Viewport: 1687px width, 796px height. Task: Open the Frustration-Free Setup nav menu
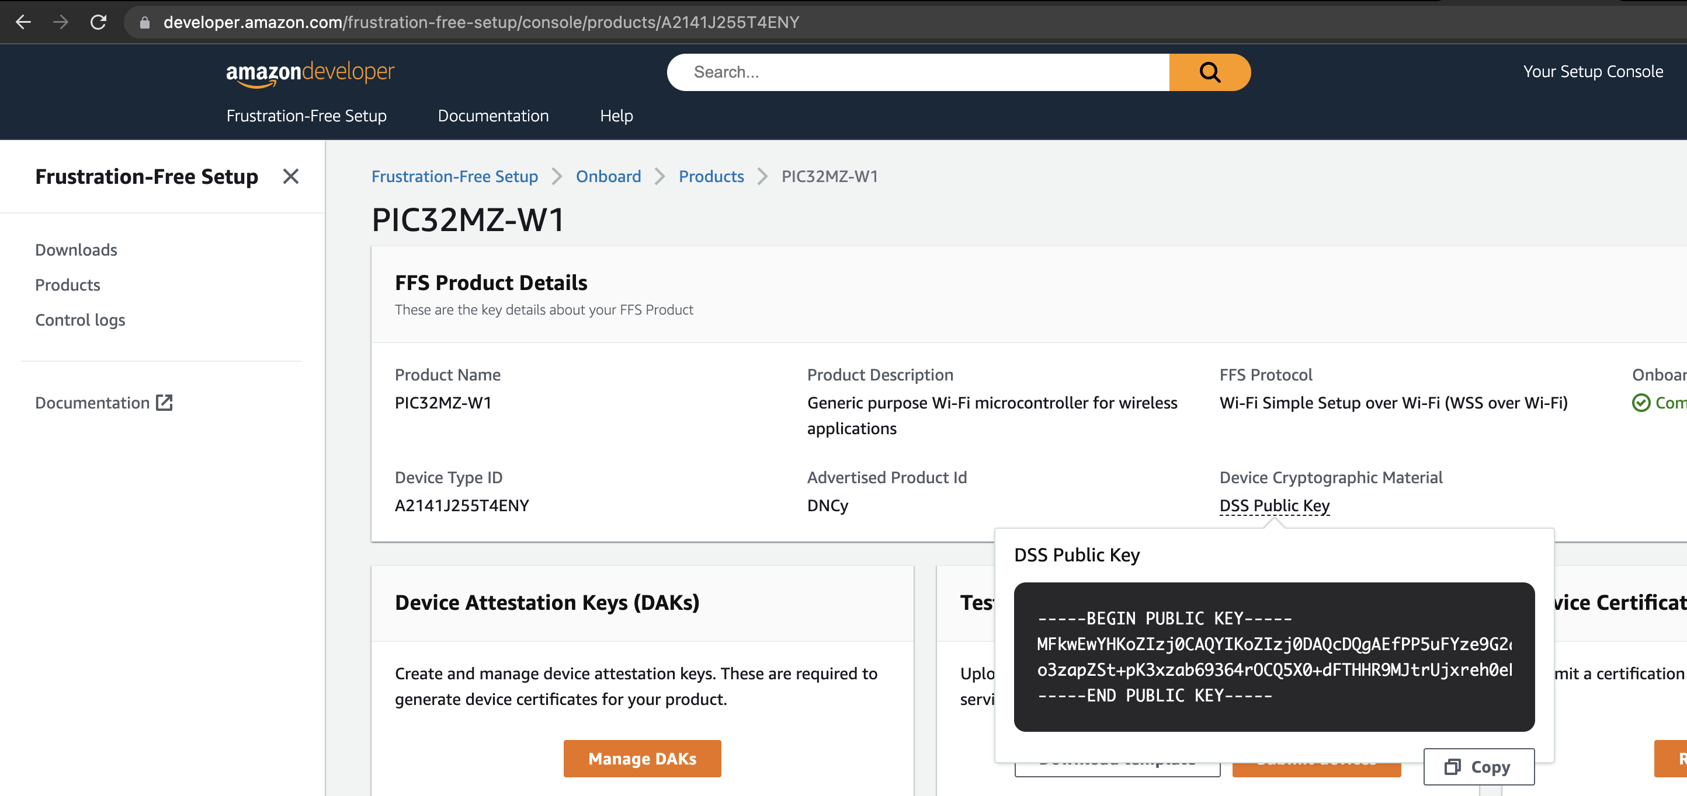[307, 116]
